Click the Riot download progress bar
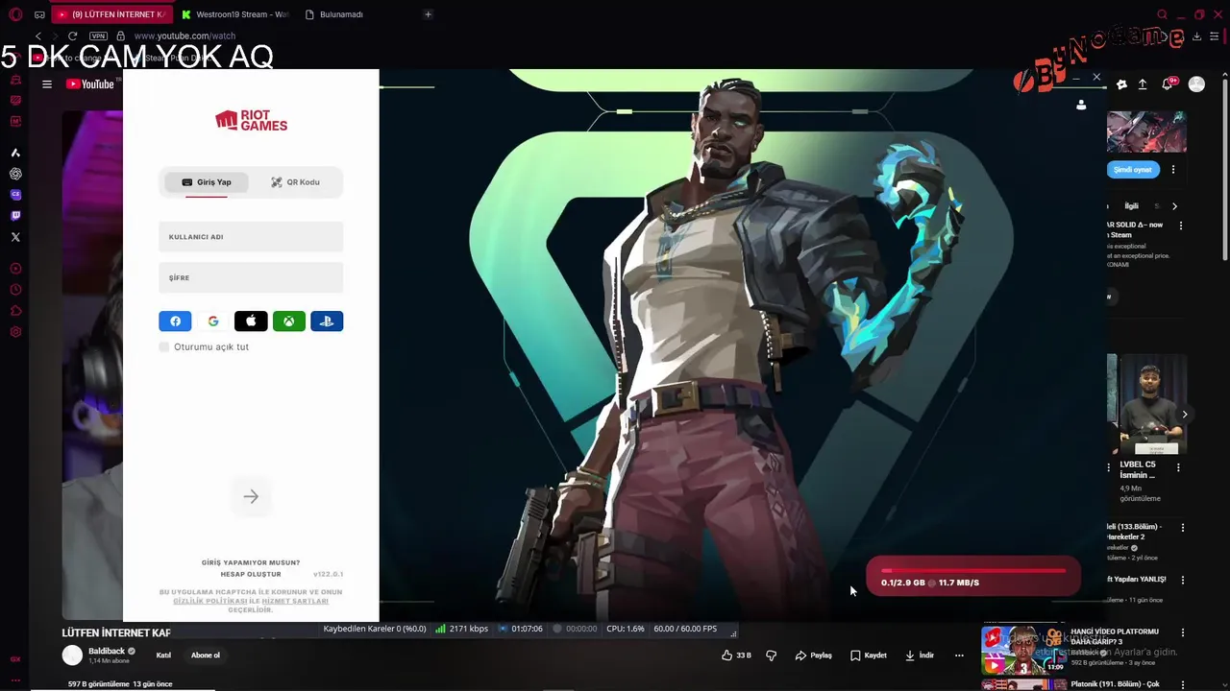The image size is (1230, 691). (973, 571)
